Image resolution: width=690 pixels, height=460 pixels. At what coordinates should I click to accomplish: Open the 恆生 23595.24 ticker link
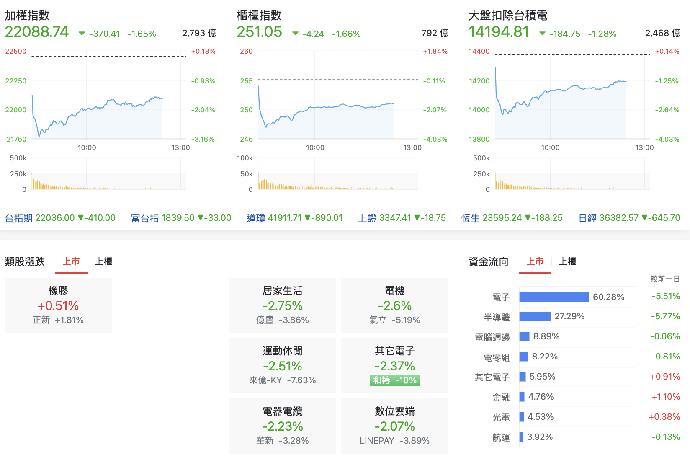[512, 218]
